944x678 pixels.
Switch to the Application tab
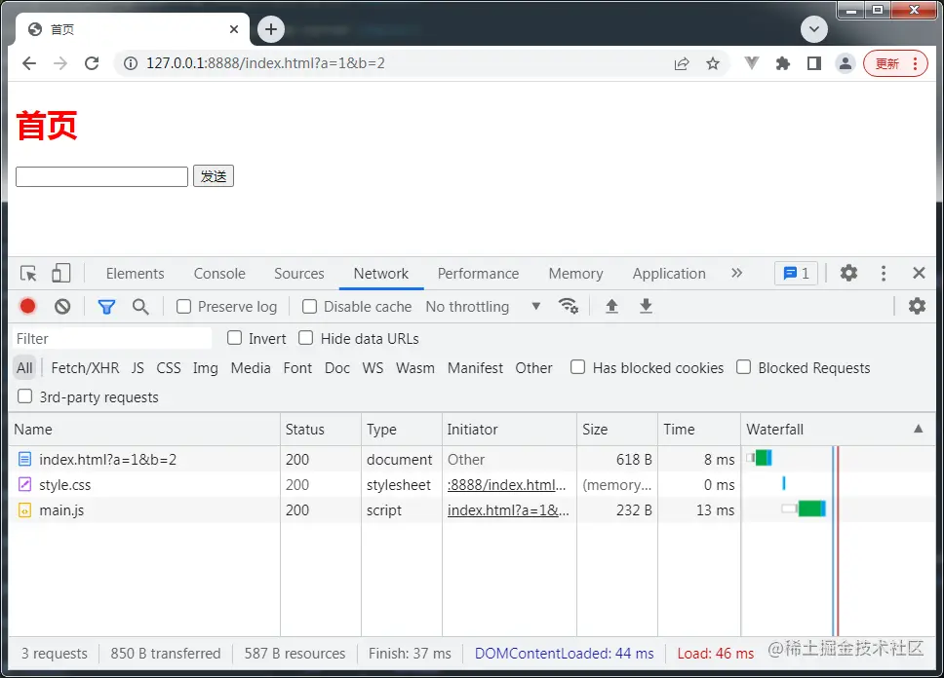click(669, 274)
